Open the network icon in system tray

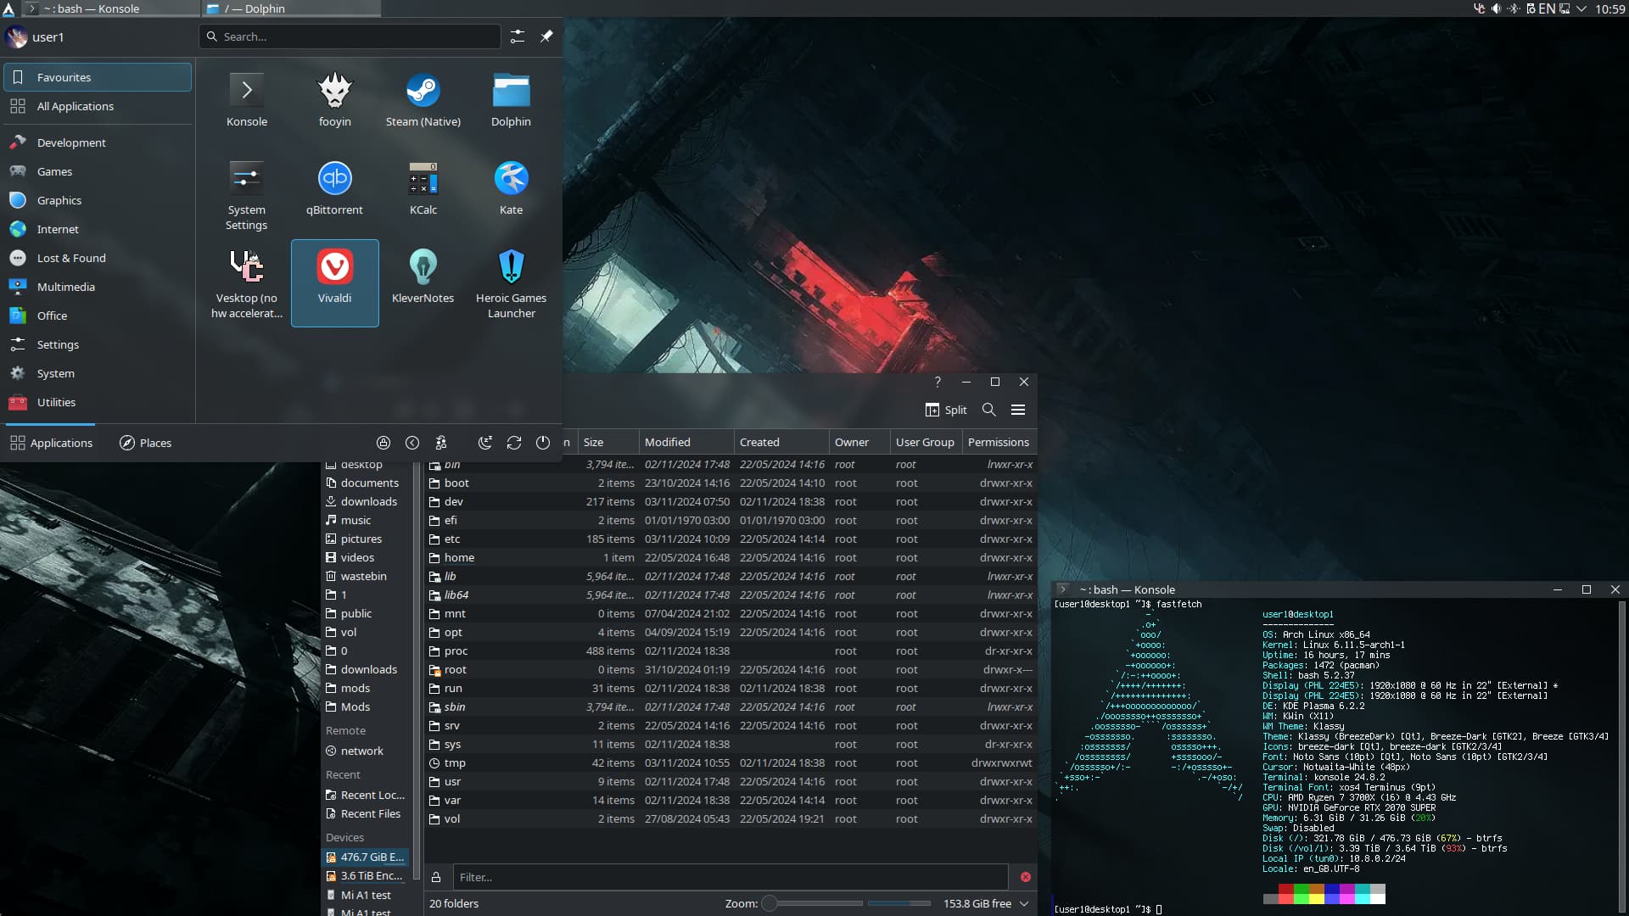click(1565, 8)
